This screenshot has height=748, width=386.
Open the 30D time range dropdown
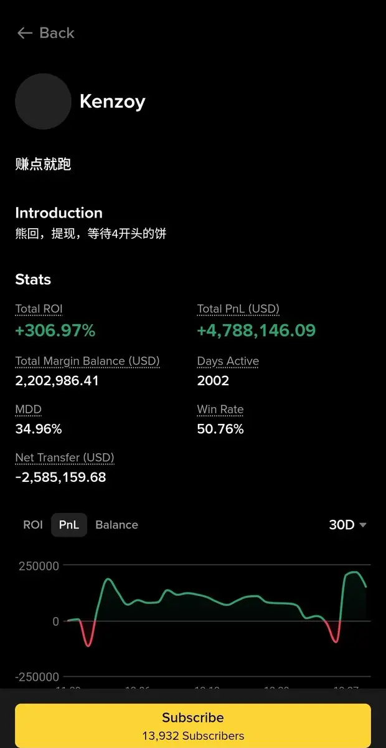tap(347, 525)
